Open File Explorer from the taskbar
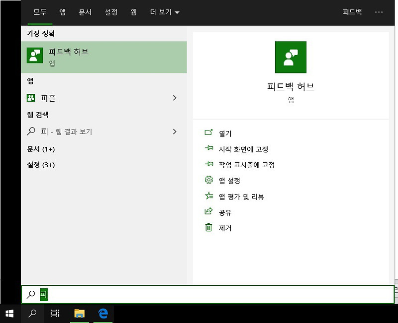This screenshot has width=398, height=323. pyautogui.click(x=80, y=314)
